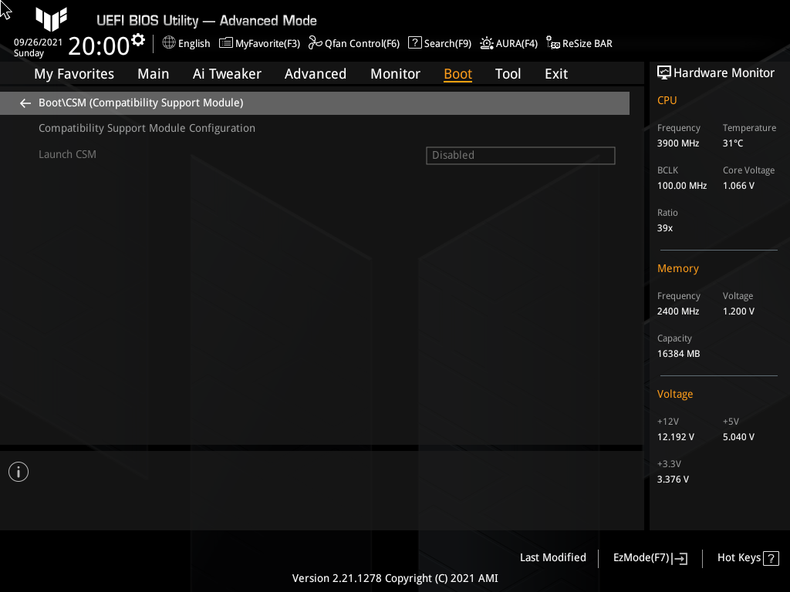Switch to the Ai Tweaker tab
The width and height of the screenshot is (790, 592).
click(227, 73)
